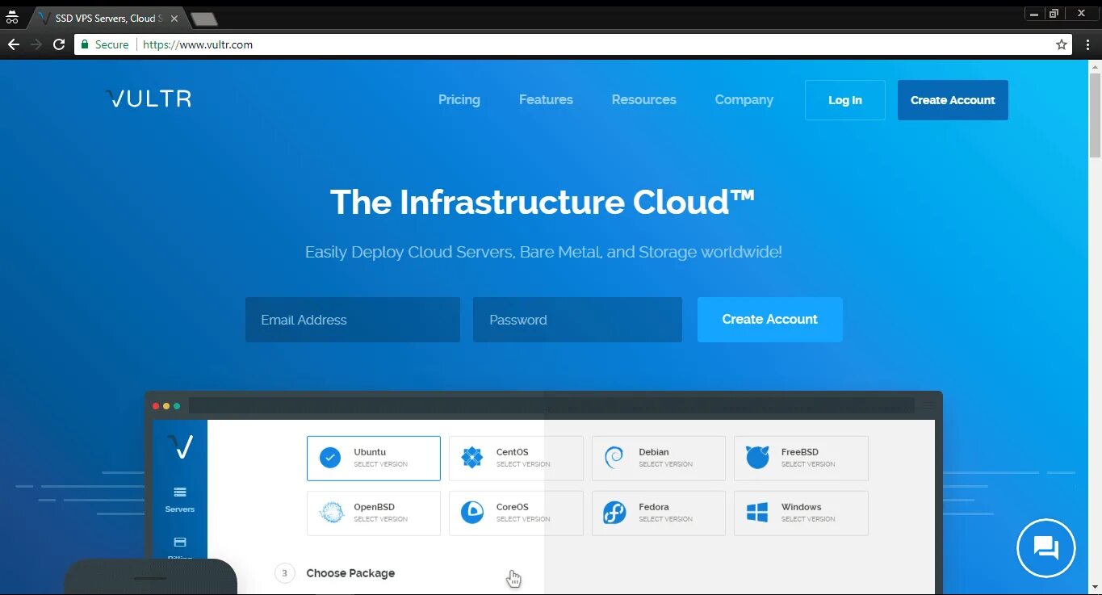Click the browser back arrow
This screenshot has height=595, width=1102.
[x=13, y=44]
